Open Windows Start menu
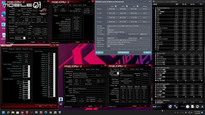 pos(3,112)
